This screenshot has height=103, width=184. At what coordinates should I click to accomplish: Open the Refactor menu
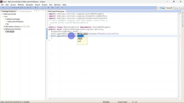[x=21, y=5]
